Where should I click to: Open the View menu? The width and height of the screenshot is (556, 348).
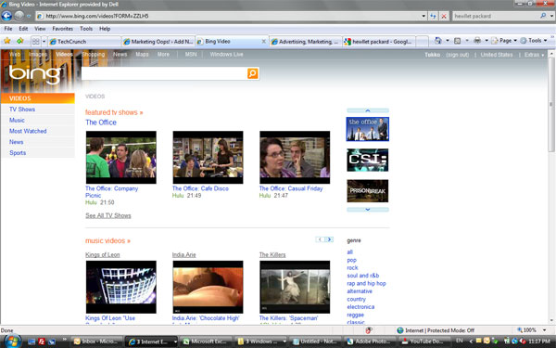pyautogui.click(x=40, y=29)
